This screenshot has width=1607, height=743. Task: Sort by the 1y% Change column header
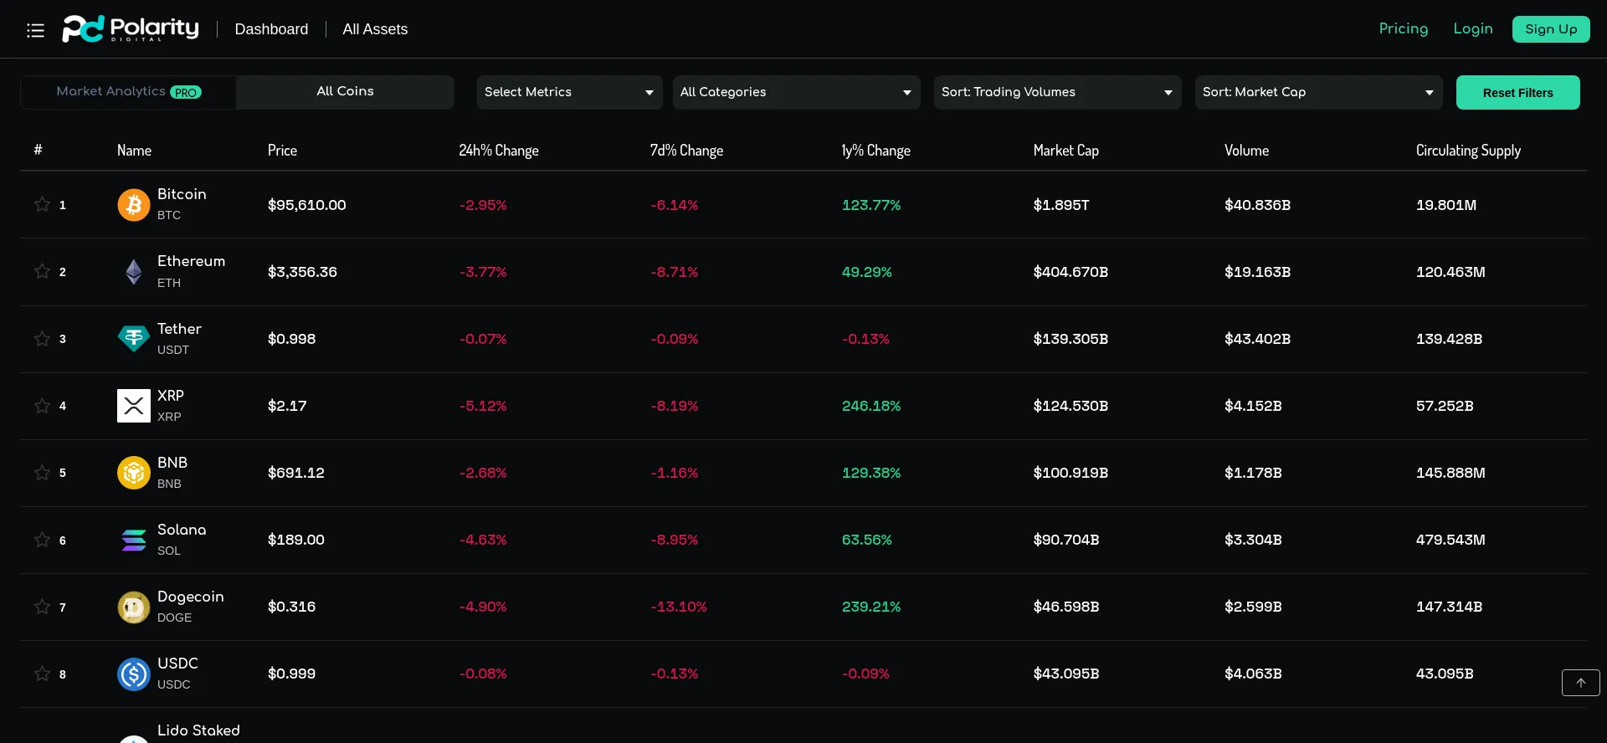[x=875, y=151]
